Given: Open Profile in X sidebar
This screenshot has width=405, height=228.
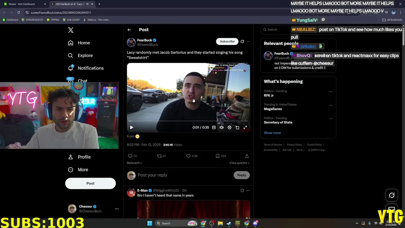Looking at the screenshot, I should point(79,157).
